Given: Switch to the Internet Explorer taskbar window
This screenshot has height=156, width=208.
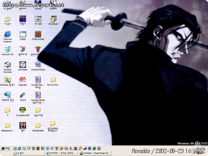Looking at the screenshot, I should tap(62, 153).
